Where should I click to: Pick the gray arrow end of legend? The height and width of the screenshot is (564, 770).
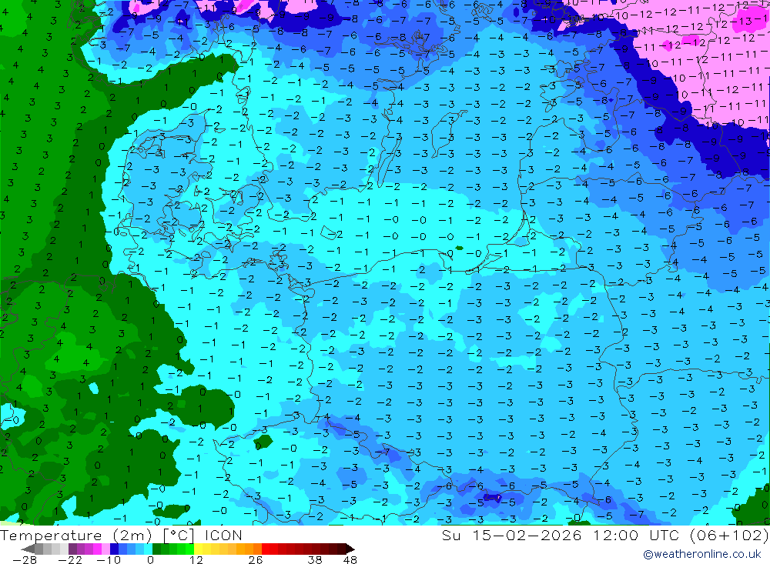28,549
